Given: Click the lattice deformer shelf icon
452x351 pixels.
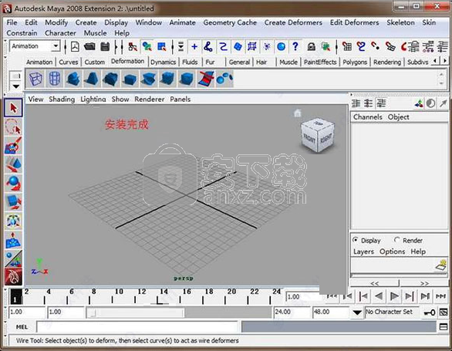Looking at the screenshot, I should (35, 79).
